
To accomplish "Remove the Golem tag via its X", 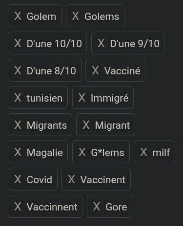I will 18,16.
